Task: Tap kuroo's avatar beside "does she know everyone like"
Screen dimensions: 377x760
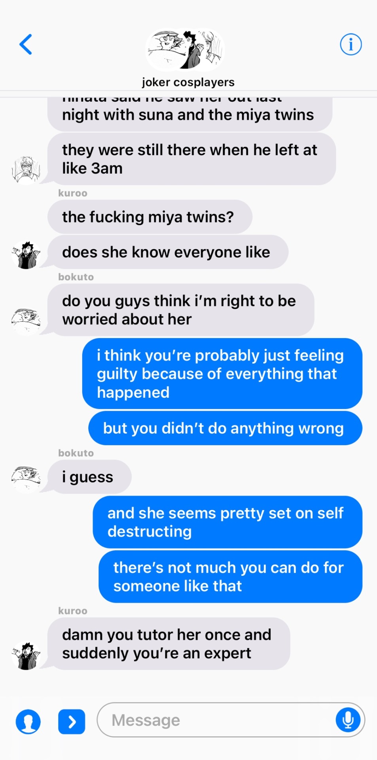Action: [x=26, y=255]
